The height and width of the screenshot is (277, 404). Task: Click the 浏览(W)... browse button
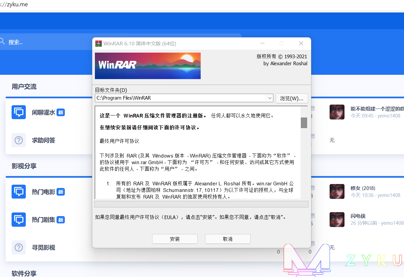tap(292, 98)
